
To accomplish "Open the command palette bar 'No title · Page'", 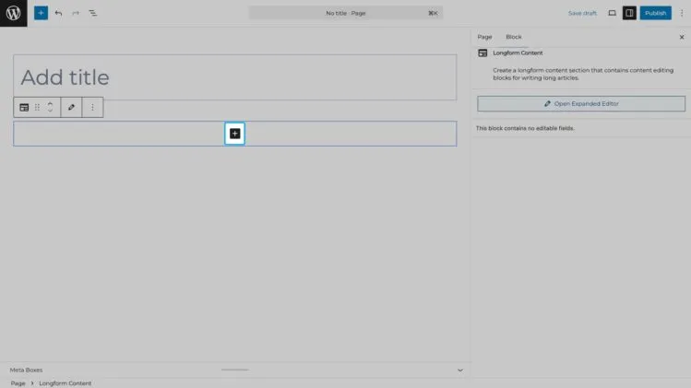I will point(346,13).
